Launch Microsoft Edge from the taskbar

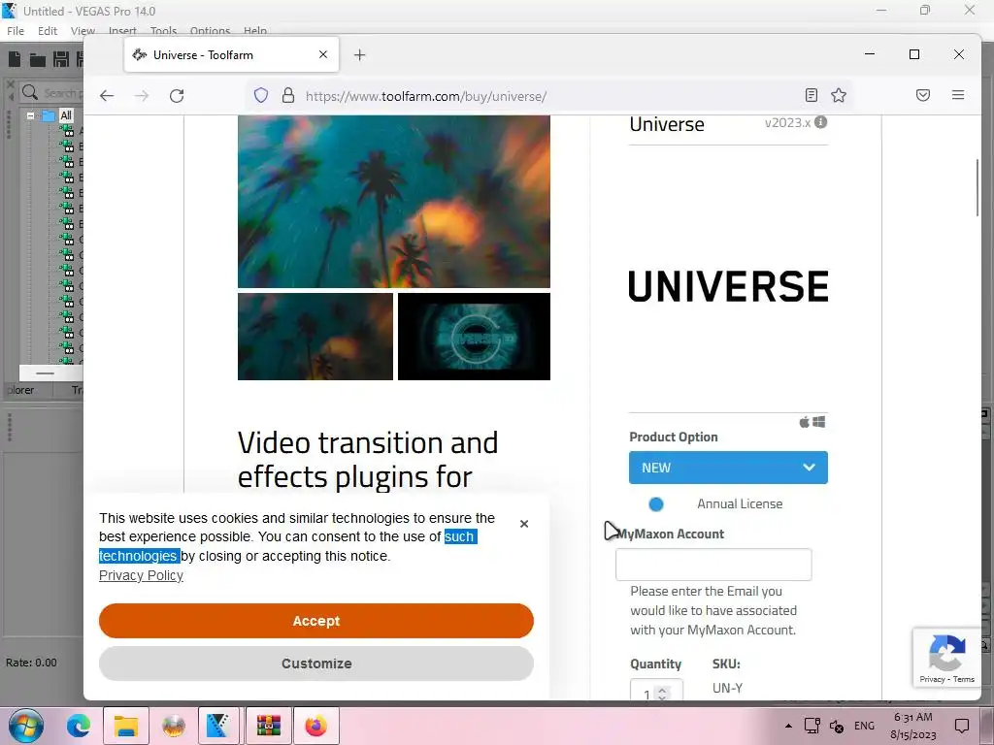(79, 726)
